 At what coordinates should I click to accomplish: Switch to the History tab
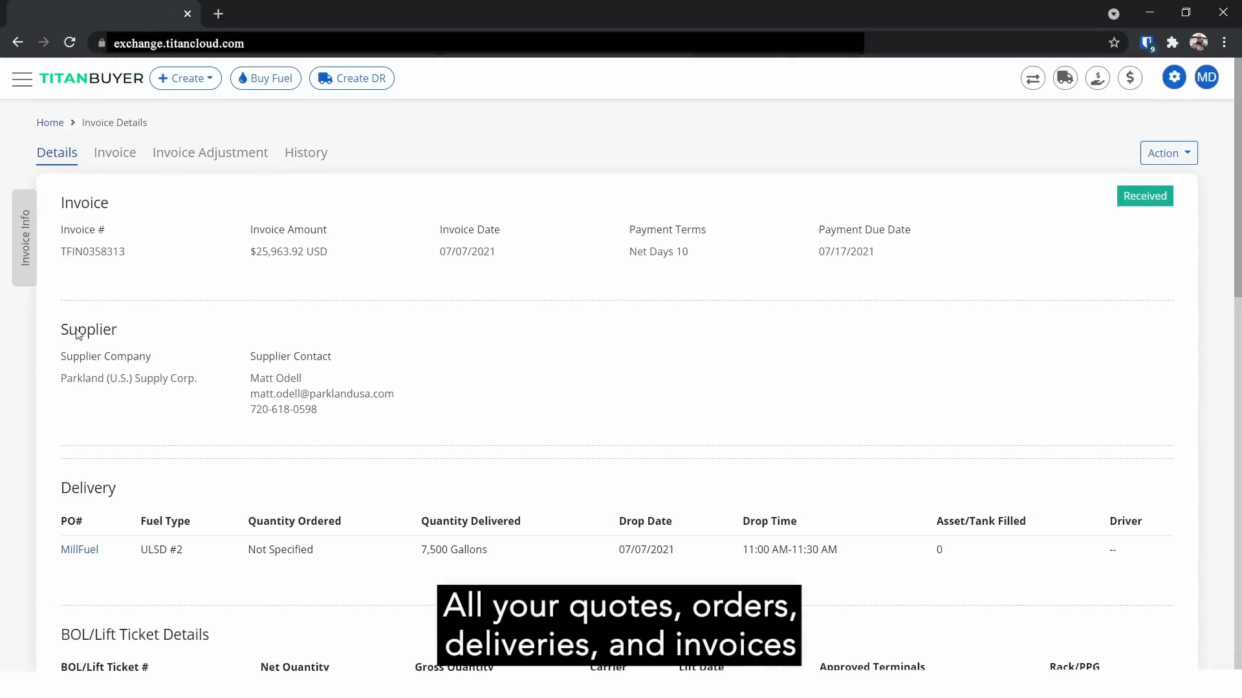point(306,153)
